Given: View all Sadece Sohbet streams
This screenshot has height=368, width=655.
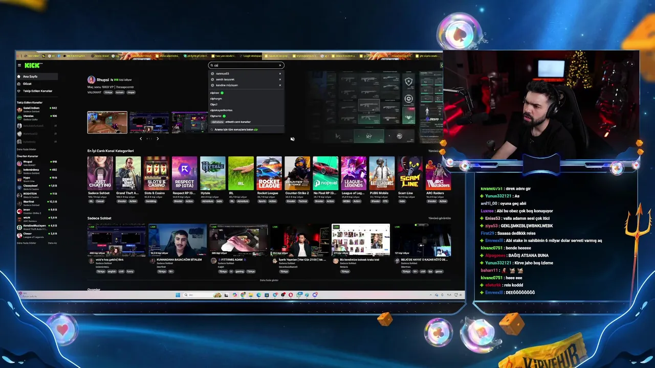Looking at the screenshot, I should (440, 218).
